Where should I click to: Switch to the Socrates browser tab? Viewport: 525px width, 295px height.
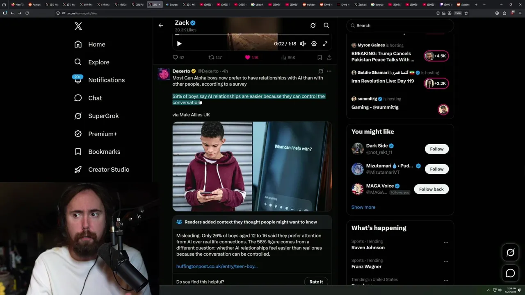tap(171, 5)
